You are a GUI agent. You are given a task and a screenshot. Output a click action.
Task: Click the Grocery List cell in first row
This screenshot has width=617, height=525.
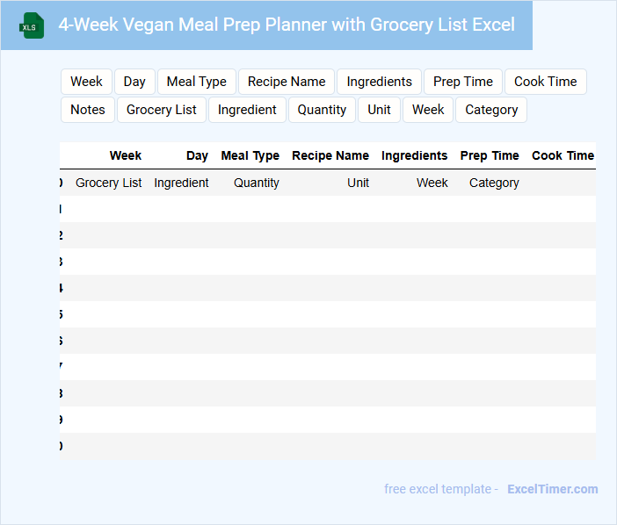point(109,183)
